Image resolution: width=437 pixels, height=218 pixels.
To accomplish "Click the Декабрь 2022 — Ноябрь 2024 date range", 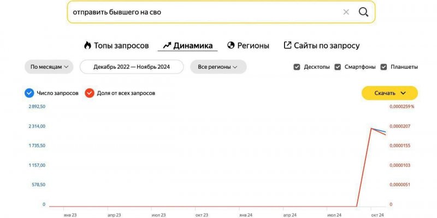I will tap(132, 66).
